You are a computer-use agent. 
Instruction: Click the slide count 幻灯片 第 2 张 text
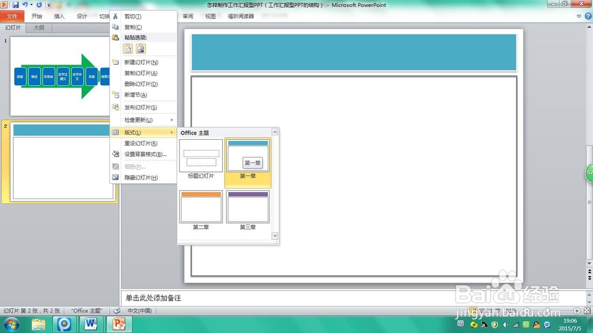pos(32,310)
